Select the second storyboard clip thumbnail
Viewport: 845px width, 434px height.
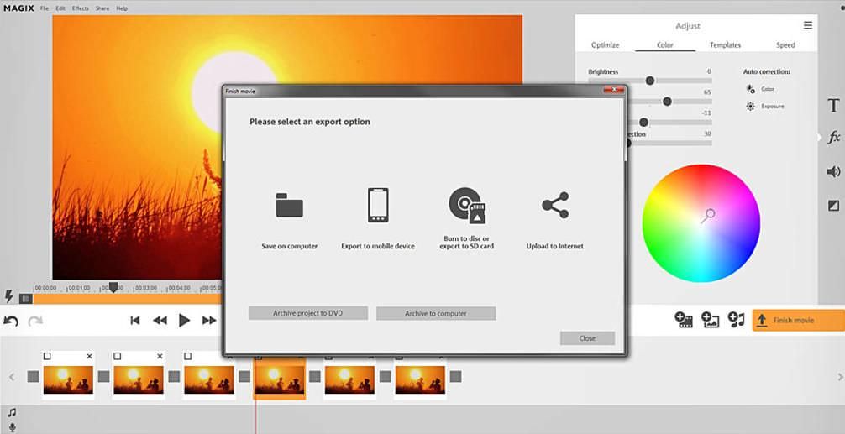139,380
